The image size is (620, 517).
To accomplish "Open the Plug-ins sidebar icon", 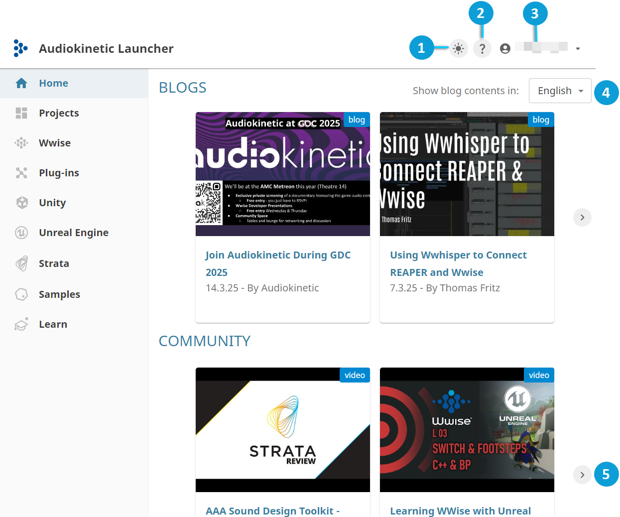I will pyautogui.click(x=21, y=173).
